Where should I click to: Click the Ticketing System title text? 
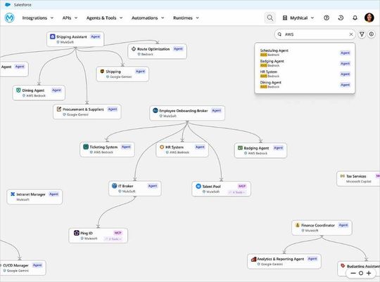point(103,147)
